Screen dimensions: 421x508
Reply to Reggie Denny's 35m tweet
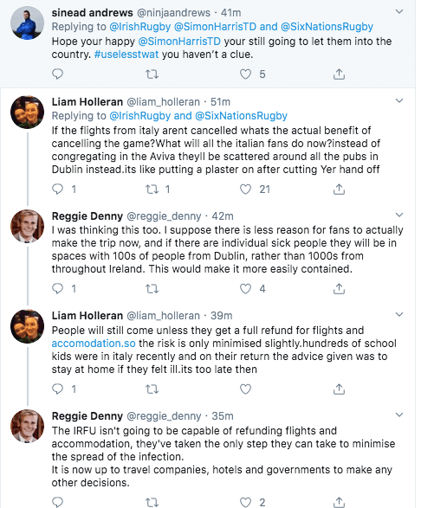(x=57, y=502)
